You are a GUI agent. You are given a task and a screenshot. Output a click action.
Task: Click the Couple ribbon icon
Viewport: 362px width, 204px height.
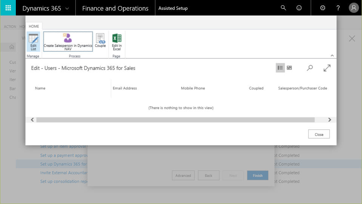[100, 41]
